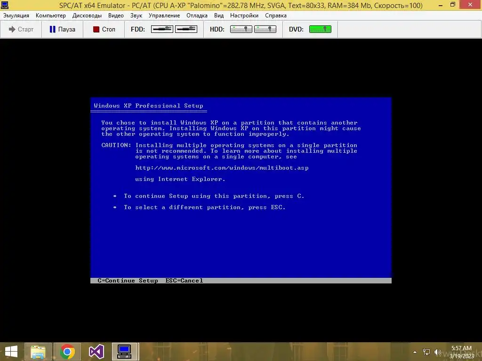Select the first FDD floppy drive icon

[x=162, y=29]
